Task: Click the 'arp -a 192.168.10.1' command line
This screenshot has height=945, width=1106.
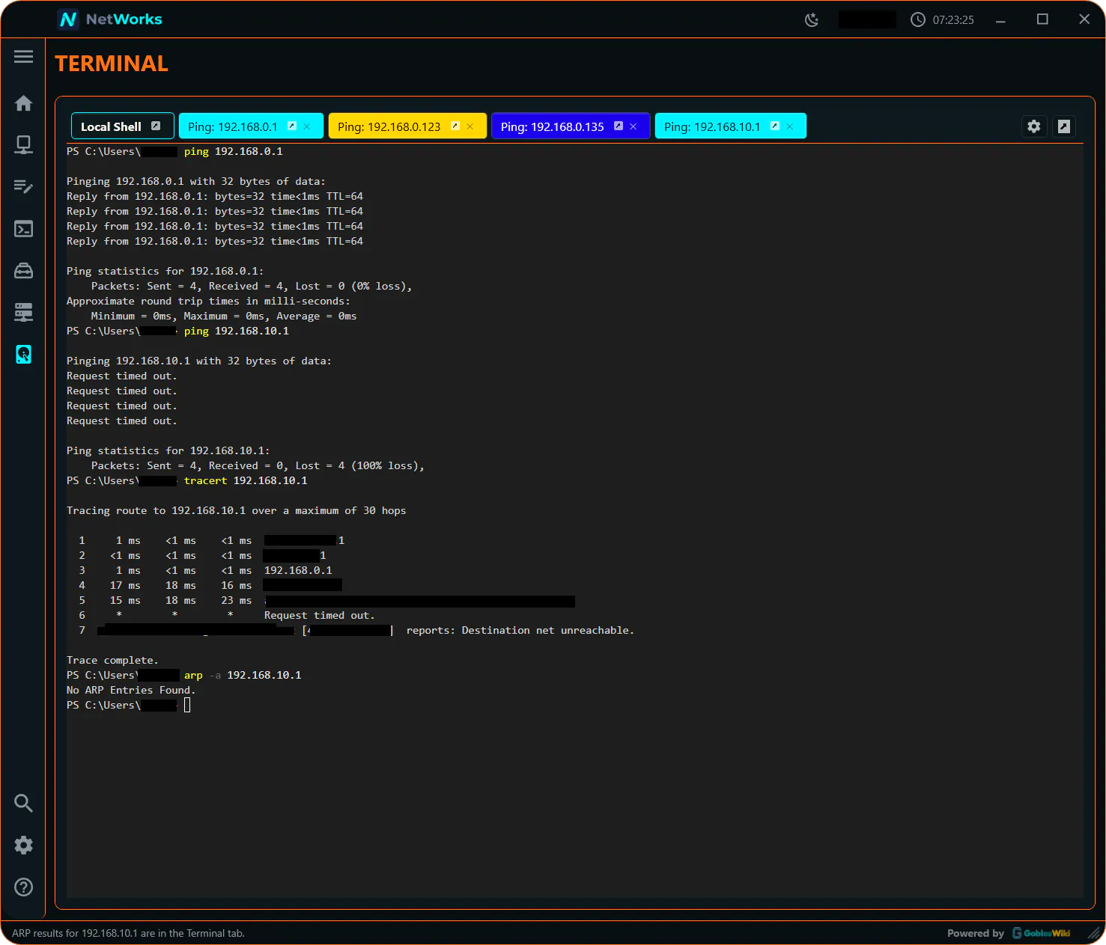Action: click(243, 675)
